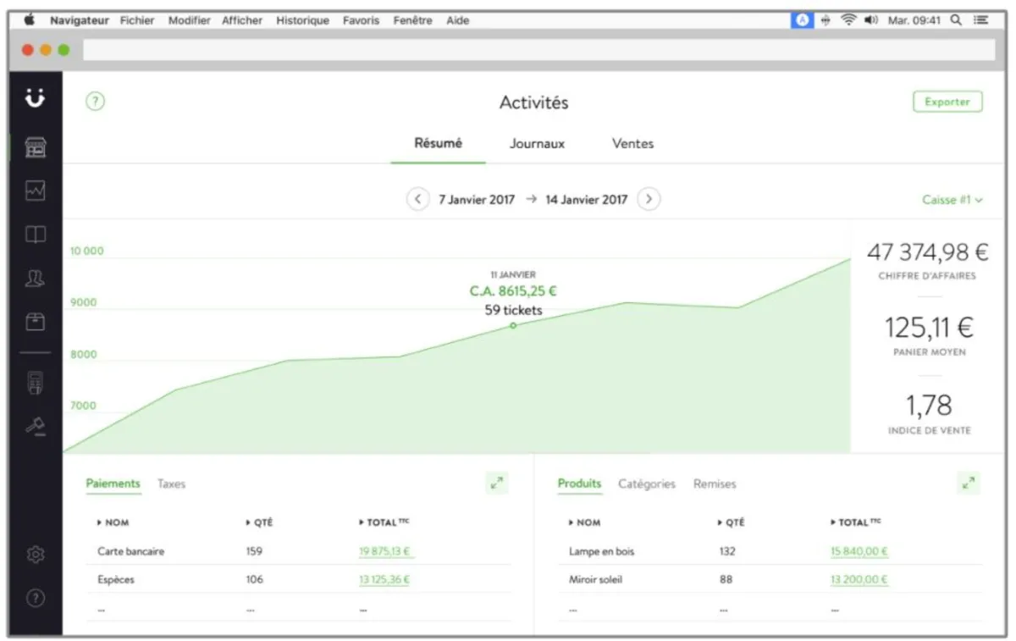Click the help icon at sidebar bottom
The height and width of the screenshot is (641, 1016).
[35, 598]
